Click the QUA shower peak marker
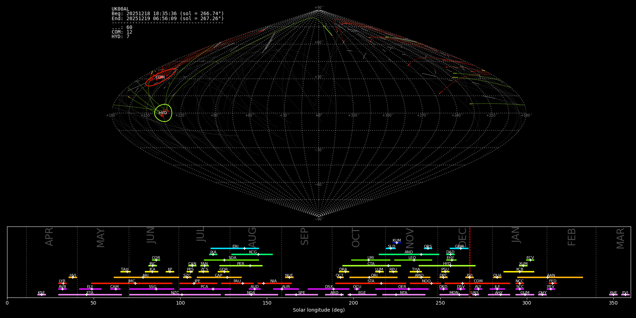 [497, 277]
